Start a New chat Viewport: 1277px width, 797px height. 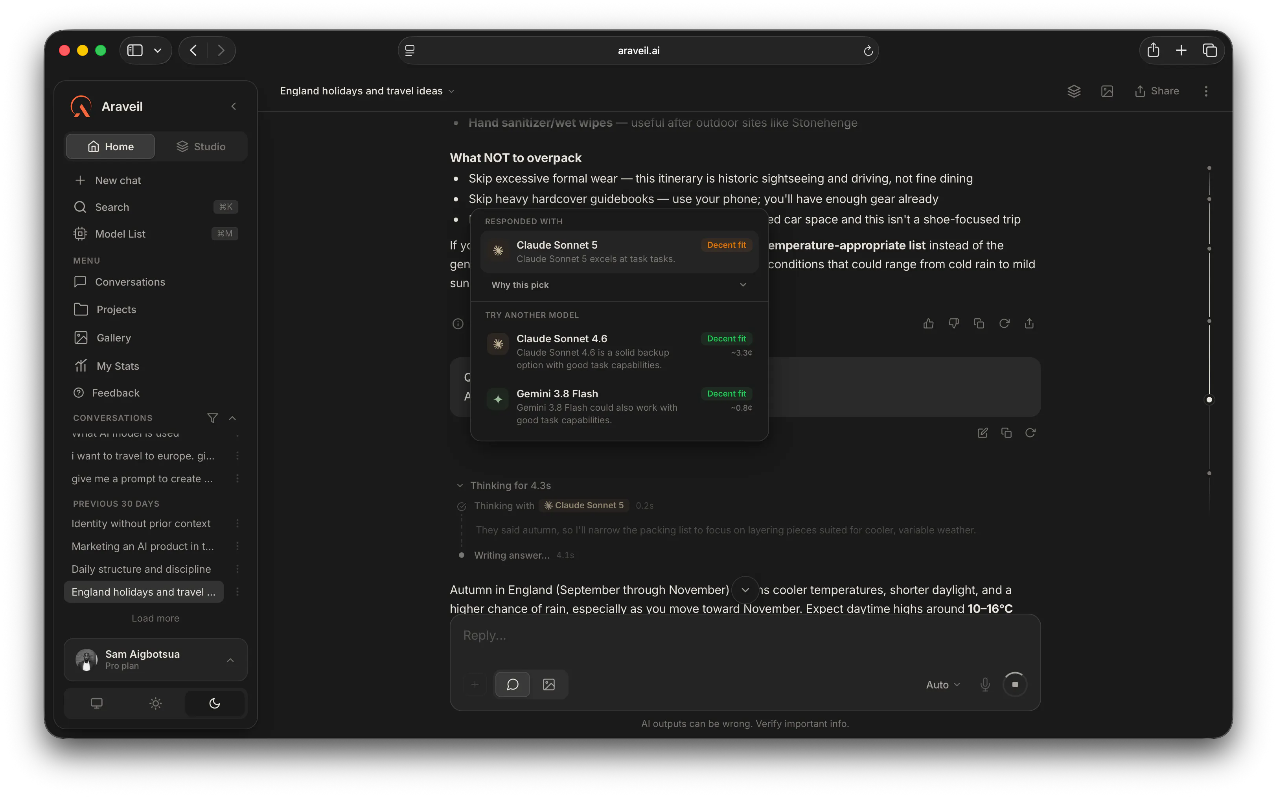coord(155,180)
